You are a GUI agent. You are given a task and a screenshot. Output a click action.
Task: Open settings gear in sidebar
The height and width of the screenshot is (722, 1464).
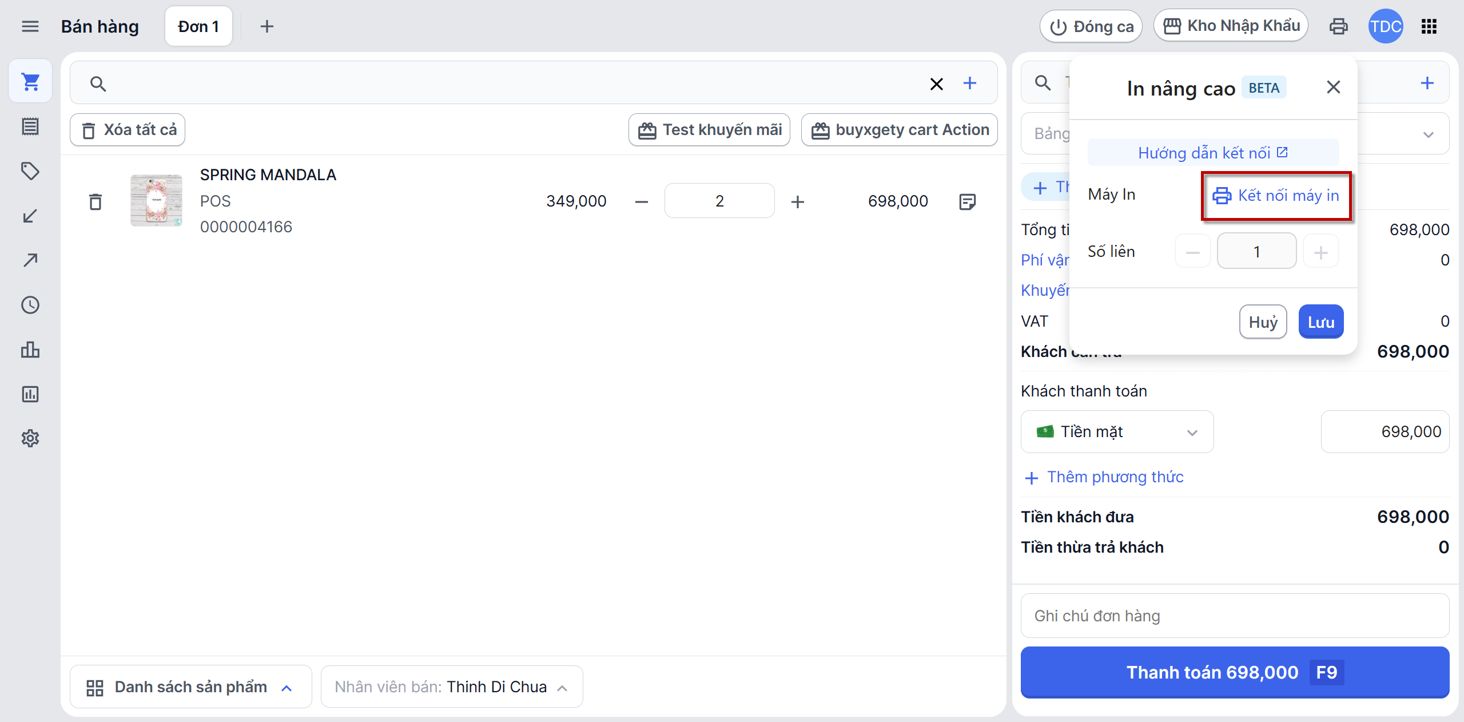pos(30,438)
